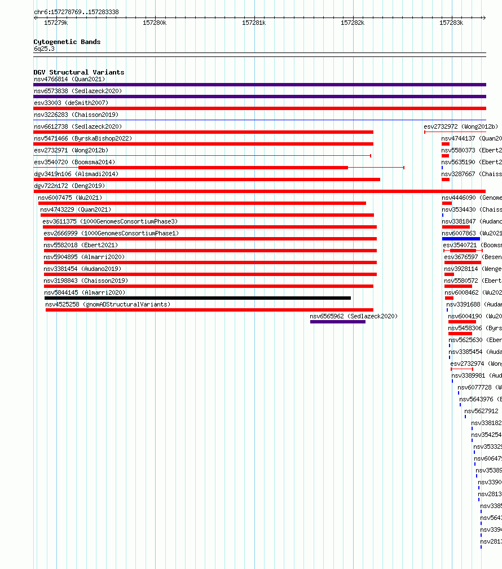
Task: Open esv2666999 (1000GenomesConsortiumPhase1) variant
Action: coord(111,233)
